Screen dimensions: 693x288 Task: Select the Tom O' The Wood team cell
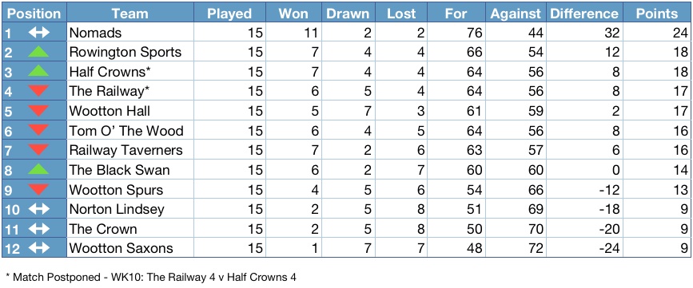(x=130, y=131)
